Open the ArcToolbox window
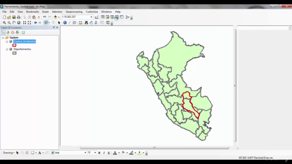 pyautogui.click(x=117, y=17)
